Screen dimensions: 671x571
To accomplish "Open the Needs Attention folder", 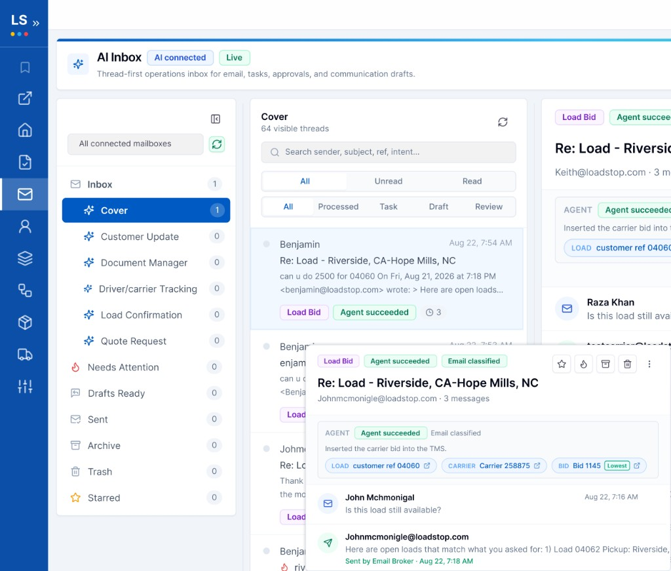I will pyautogui.click(x=146, y=367).
